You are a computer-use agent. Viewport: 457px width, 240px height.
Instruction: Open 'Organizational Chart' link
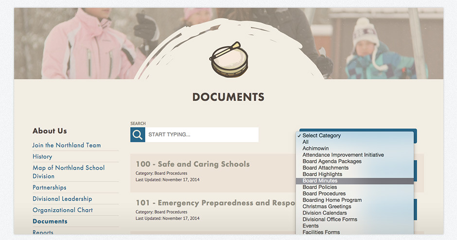63,210
